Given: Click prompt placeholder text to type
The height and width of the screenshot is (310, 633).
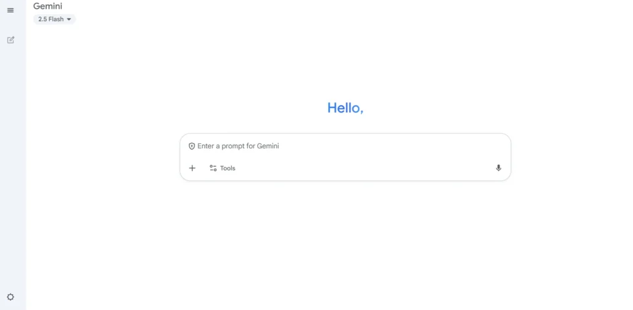Looking at the screenshot, I should pyautogui.click(x=238, y=146).
